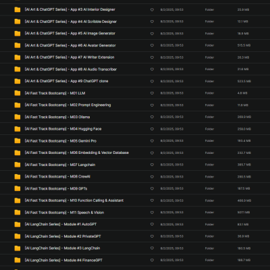The image size is (270, 270).
Task: Click folder icon for App #7 AI Writer Extension
Action: click(x=18, y=57)
